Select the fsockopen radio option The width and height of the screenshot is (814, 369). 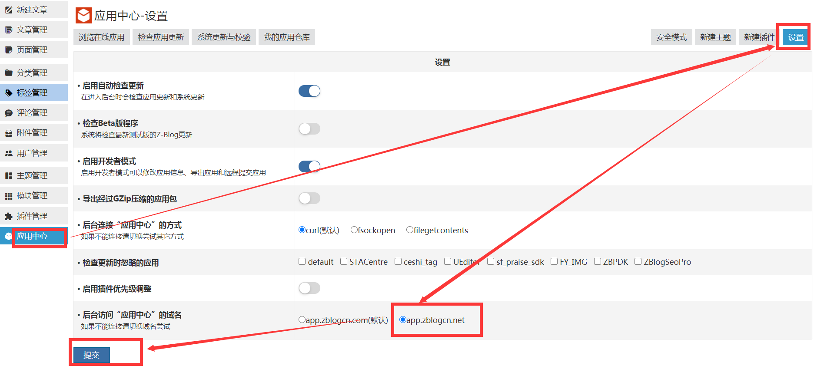coord(354,230)
